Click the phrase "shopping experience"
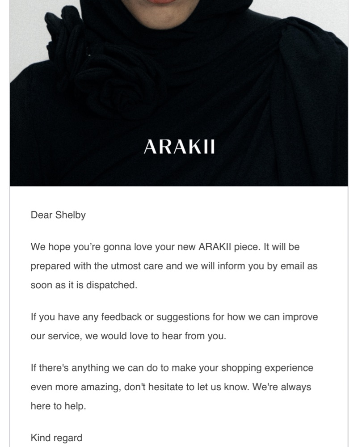This screenshot has width=358, height=447. click(x=271, y=368)
